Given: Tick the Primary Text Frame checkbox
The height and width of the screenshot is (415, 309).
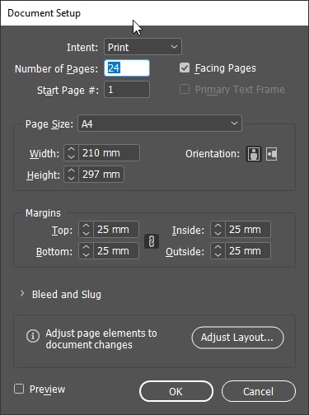Looking at the screenshot, I should [x=185, y=89].
